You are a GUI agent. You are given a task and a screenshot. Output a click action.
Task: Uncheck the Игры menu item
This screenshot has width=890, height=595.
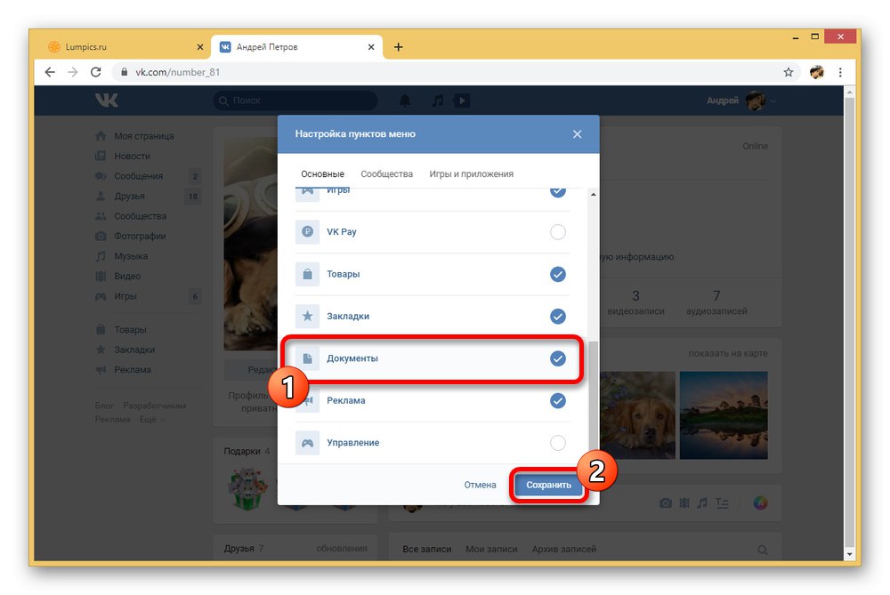click(558, 192)
